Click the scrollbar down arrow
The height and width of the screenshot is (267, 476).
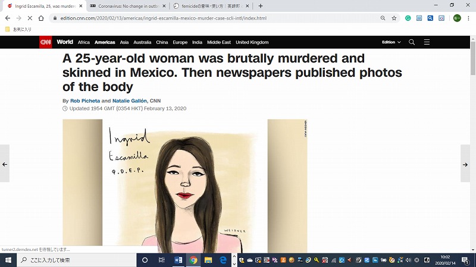tap(473, 250)
